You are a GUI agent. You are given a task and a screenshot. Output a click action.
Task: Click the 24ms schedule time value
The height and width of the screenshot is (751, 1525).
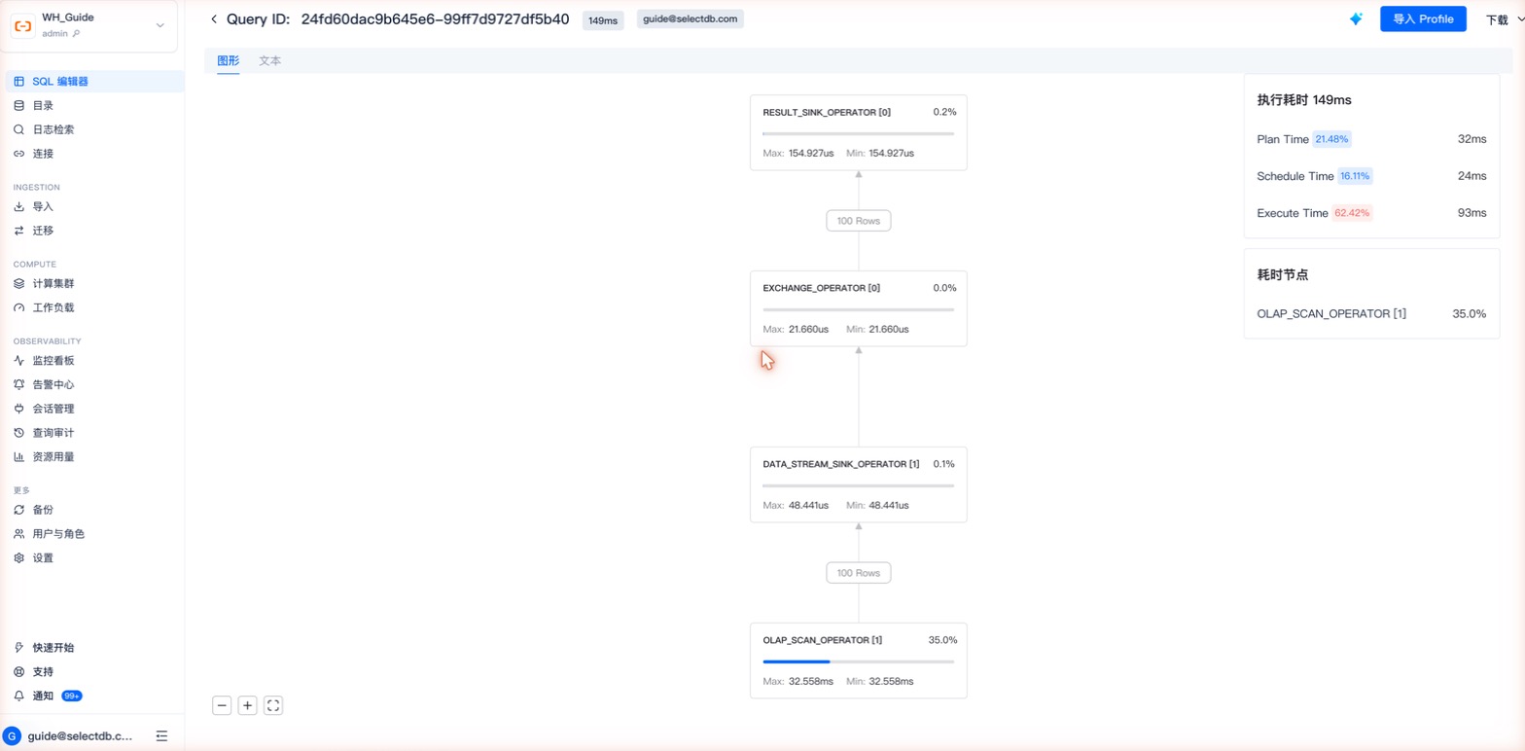[x=1472, y=176]
